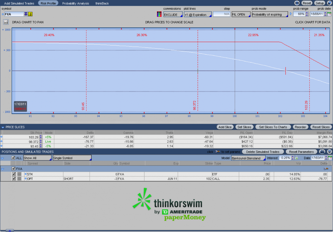Click the step N/A field
Screen dimensions: 333x232
pyautogui.click(x=222, y=14)
